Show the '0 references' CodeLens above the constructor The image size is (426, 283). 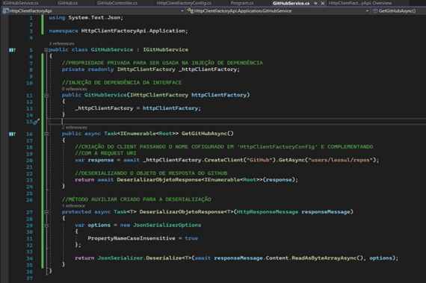coord(74,89)
